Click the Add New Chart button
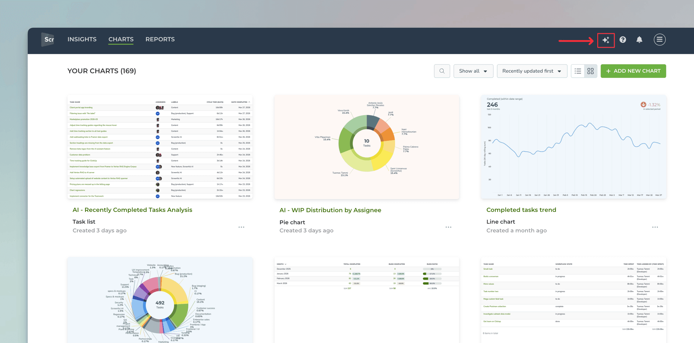 633,71
